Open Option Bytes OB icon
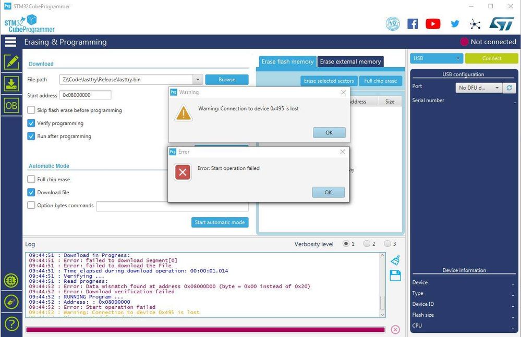Screen dimensions: 521x337 11,106
